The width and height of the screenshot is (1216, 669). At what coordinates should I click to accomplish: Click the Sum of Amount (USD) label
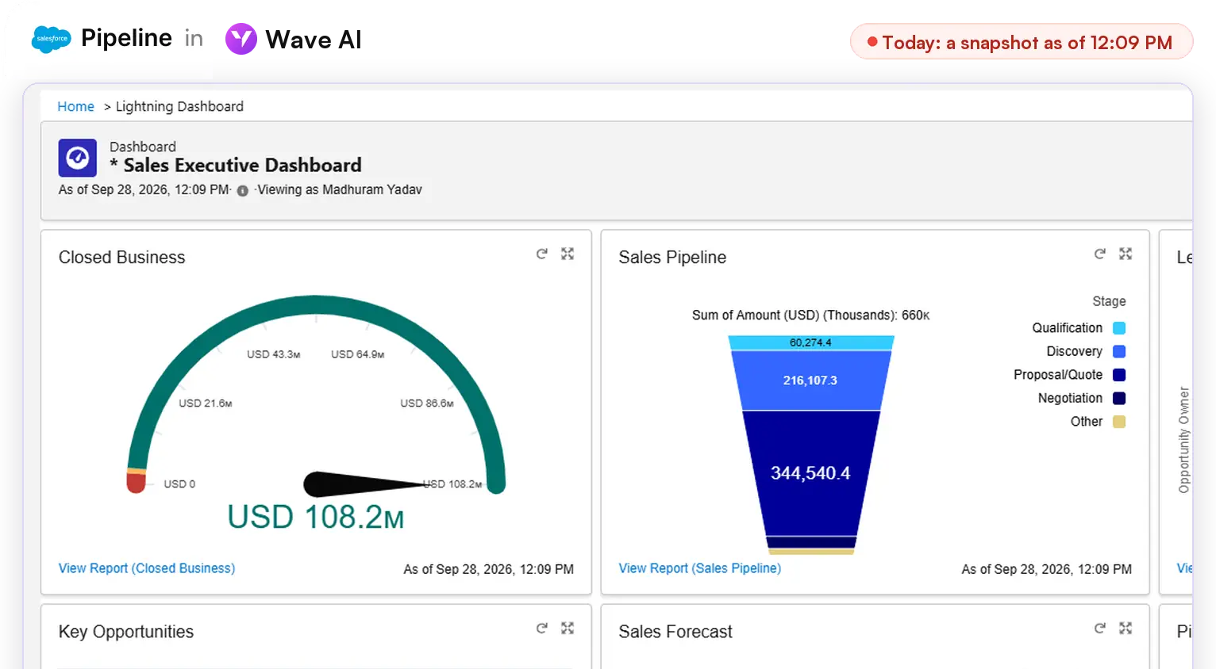pos(810,315)
